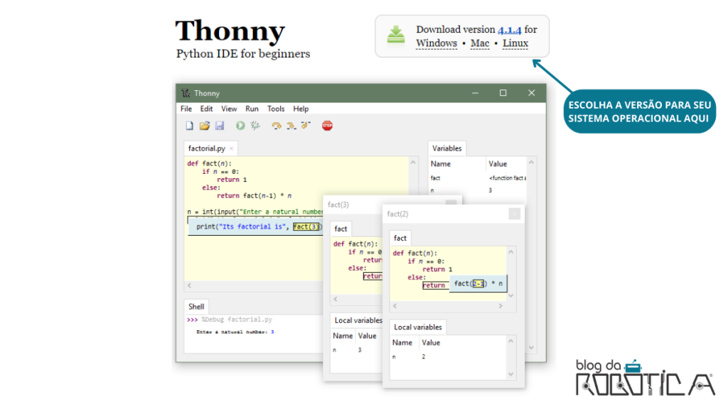This screenshot has width=728, height=409.
Task: Step into using the second arrow debug icon
Action: pos(291,126)
